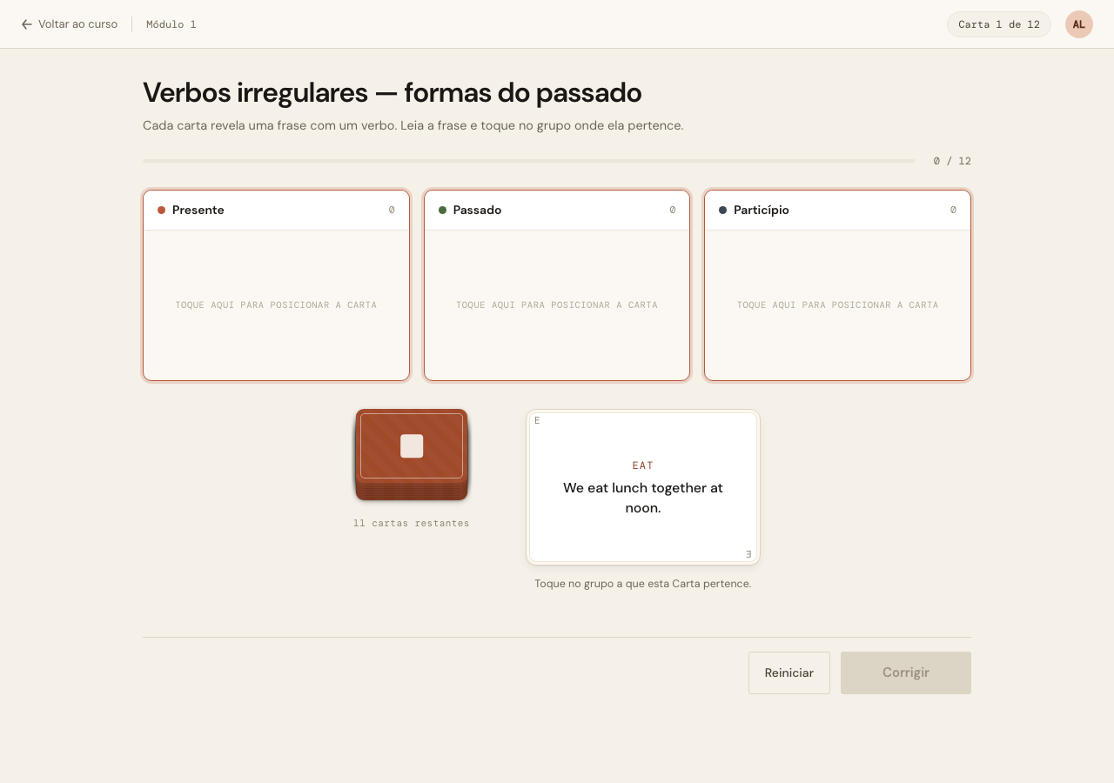1114x783 pixels.
Task: Click the green dot beside Passado
Action: [442, 210]
